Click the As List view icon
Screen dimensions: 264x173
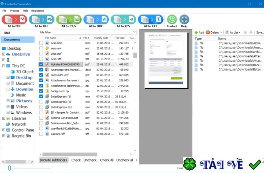(x=227, y=32)
